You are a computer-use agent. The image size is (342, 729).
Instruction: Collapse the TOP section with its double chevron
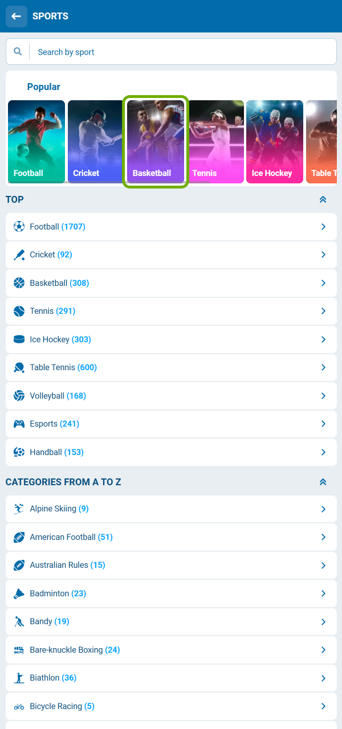point(323,199)
